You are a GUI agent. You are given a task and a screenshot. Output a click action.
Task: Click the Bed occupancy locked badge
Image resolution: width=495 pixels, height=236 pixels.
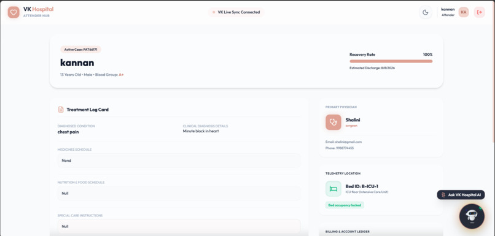pos(345,205)
